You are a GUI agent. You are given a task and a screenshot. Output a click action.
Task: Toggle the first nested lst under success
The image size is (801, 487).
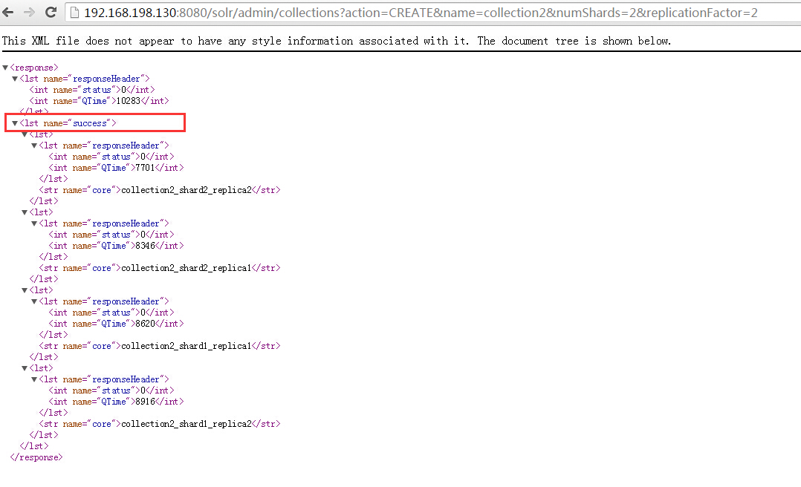pos(24,134)
